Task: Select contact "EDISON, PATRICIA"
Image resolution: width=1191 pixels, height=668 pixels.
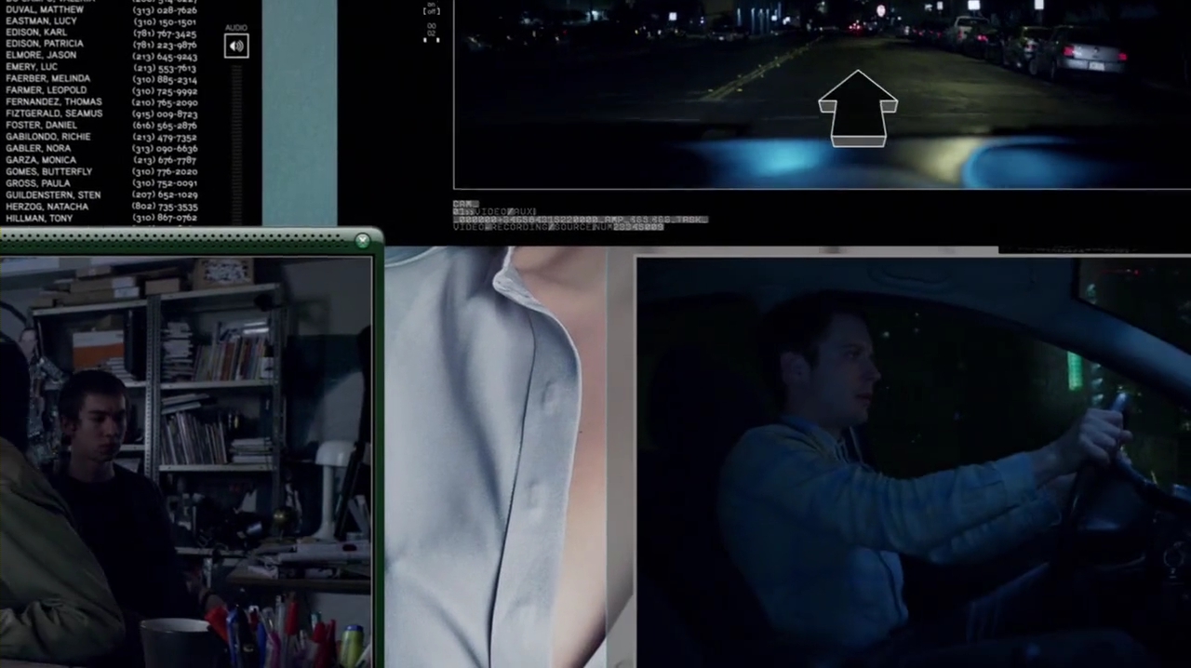Action: (x=45, y=44)
